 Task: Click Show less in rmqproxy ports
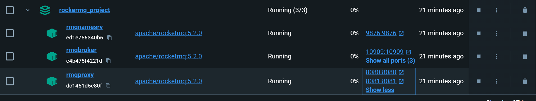[x=380, y=90]
